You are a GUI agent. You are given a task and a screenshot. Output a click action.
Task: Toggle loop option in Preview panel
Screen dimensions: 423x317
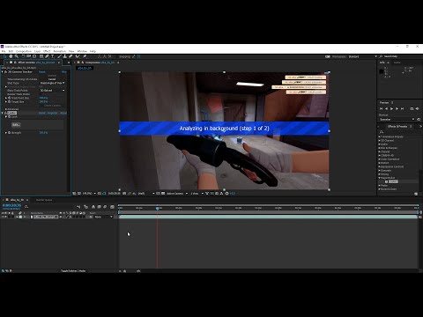point(412,108)
